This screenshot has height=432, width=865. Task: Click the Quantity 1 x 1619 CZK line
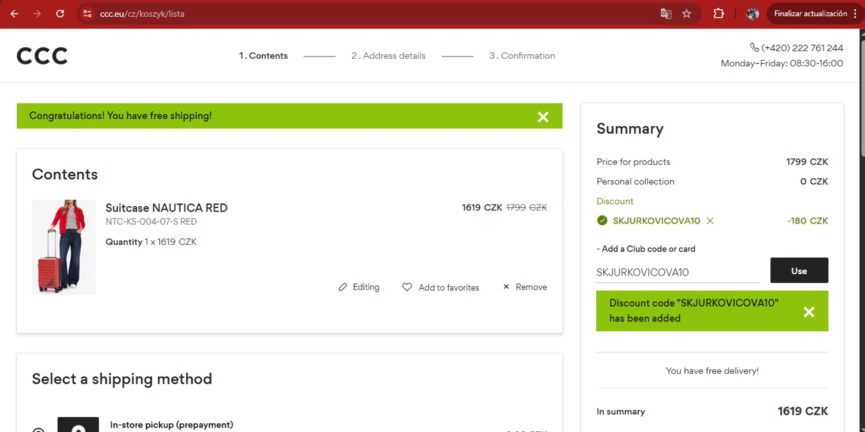pos(151,242)
